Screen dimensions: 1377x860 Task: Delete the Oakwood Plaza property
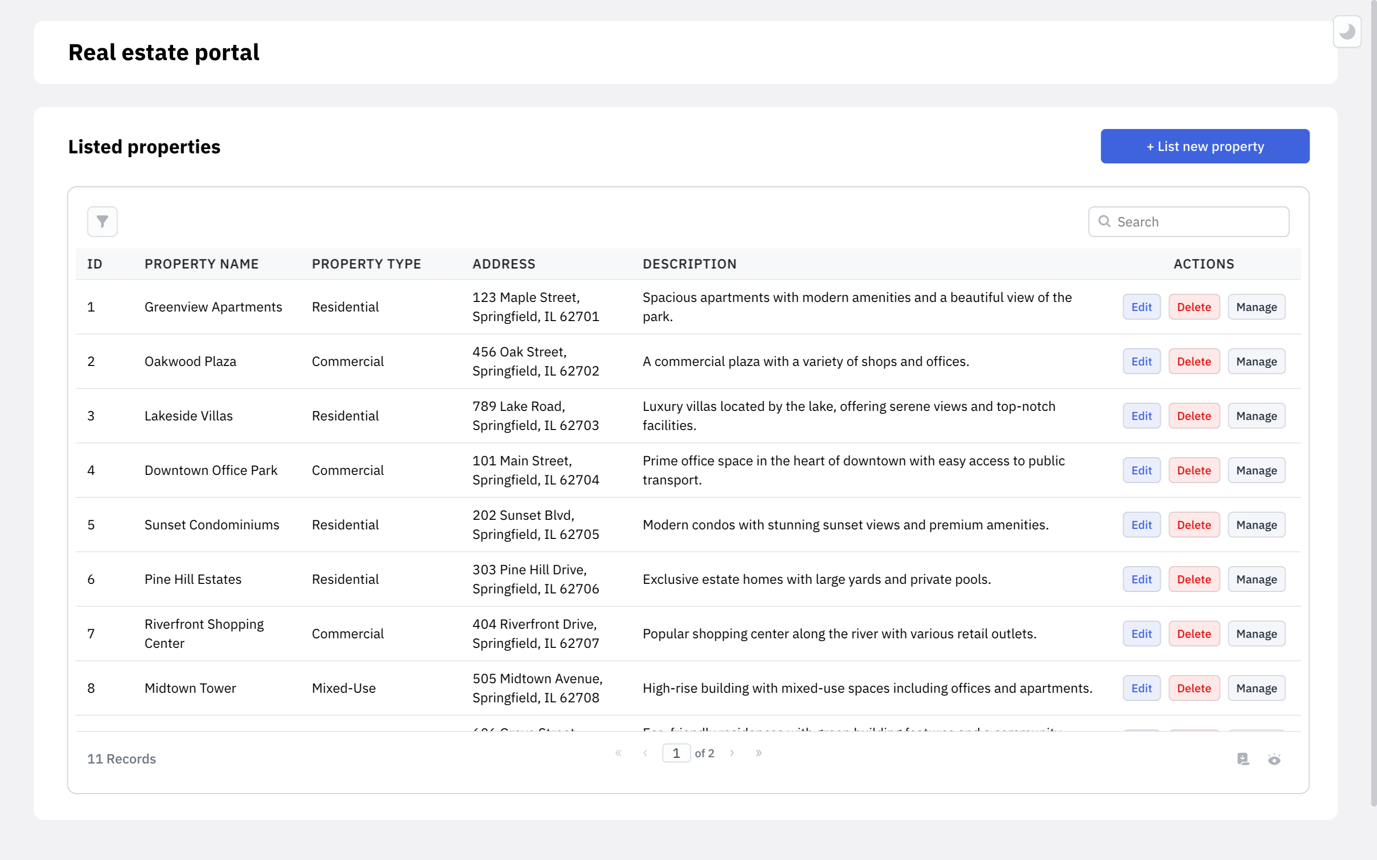pos(1194,362)
